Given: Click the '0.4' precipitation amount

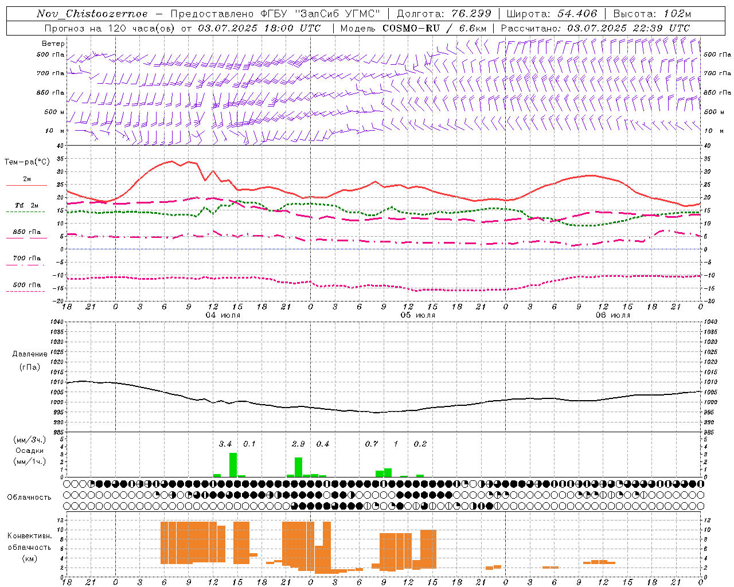Looking at the screenshot, I should point(323,444).
